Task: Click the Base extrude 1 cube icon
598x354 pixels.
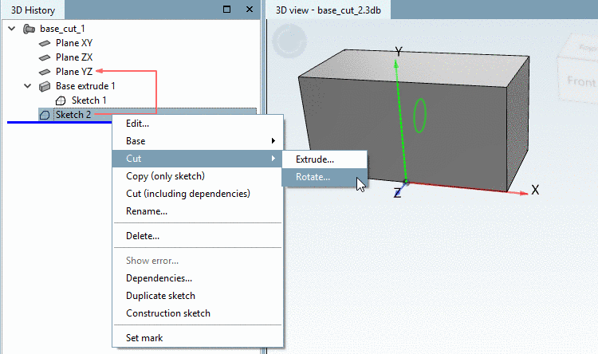Action: (x=45, y=86)
